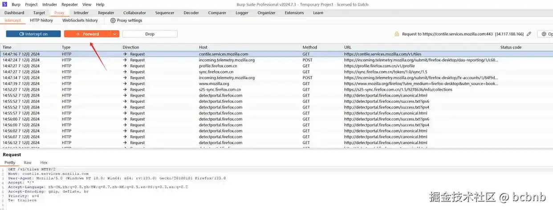Select the www.mozilla.org request row

276,84
